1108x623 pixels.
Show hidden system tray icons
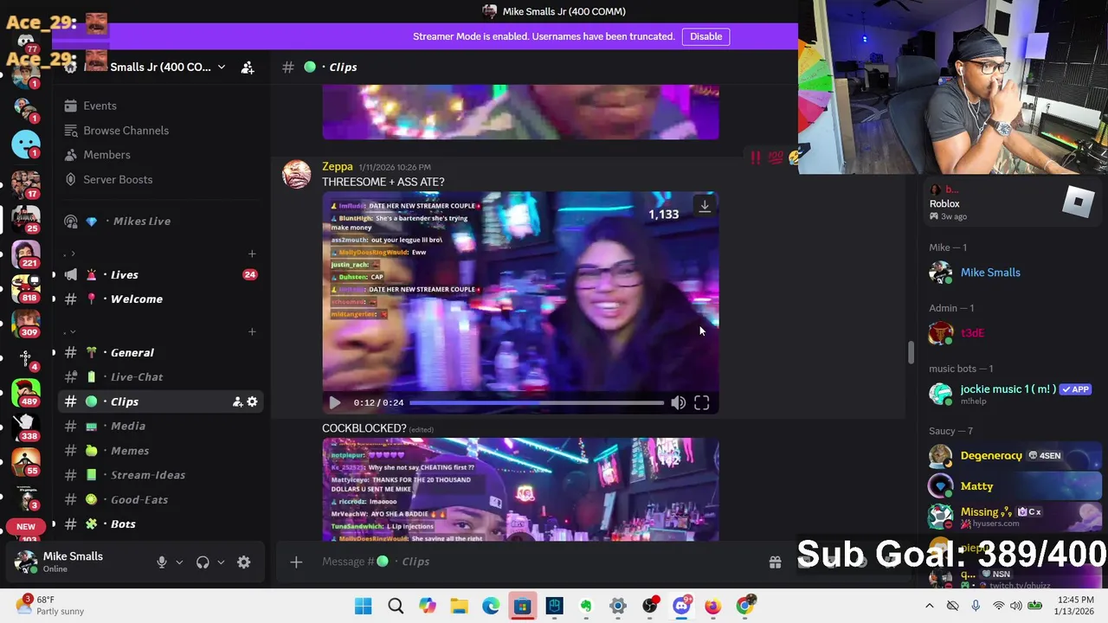(x=930, y=606)
